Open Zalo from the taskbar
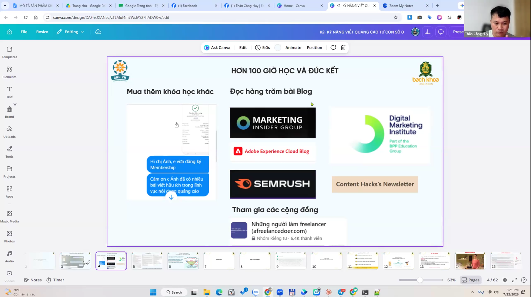This screenshot has width=531, height=297. tap(256, 292)
